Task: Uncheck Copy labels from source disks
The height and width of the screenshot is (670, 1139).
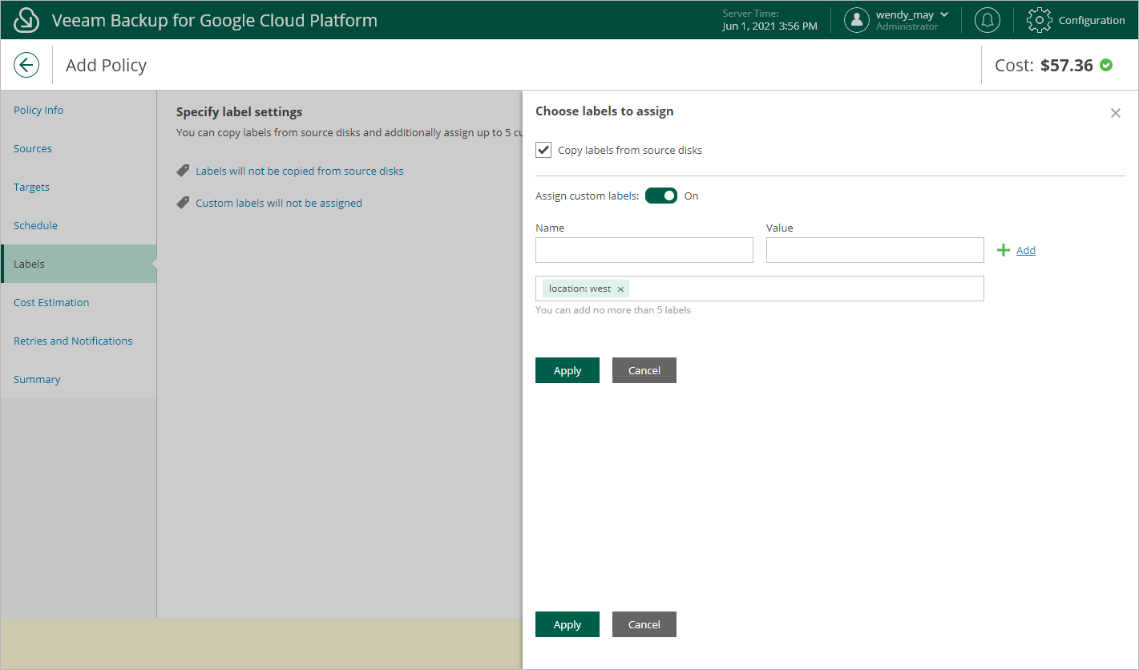Action: 543,150
